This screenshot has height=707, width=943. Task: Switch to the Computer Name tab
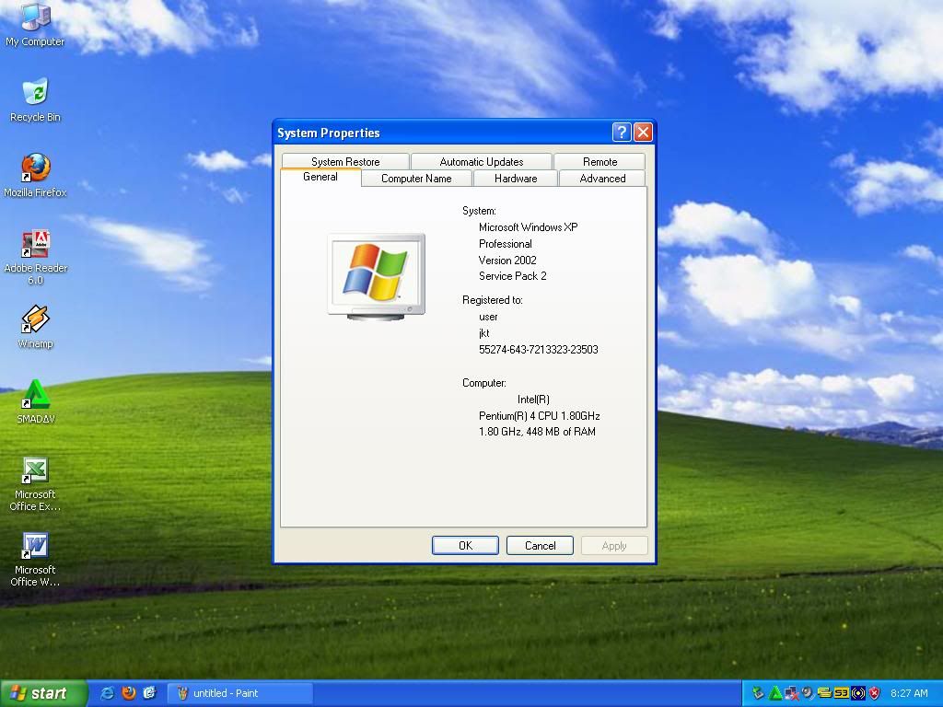pyautogui.click(x=416, y=179)
